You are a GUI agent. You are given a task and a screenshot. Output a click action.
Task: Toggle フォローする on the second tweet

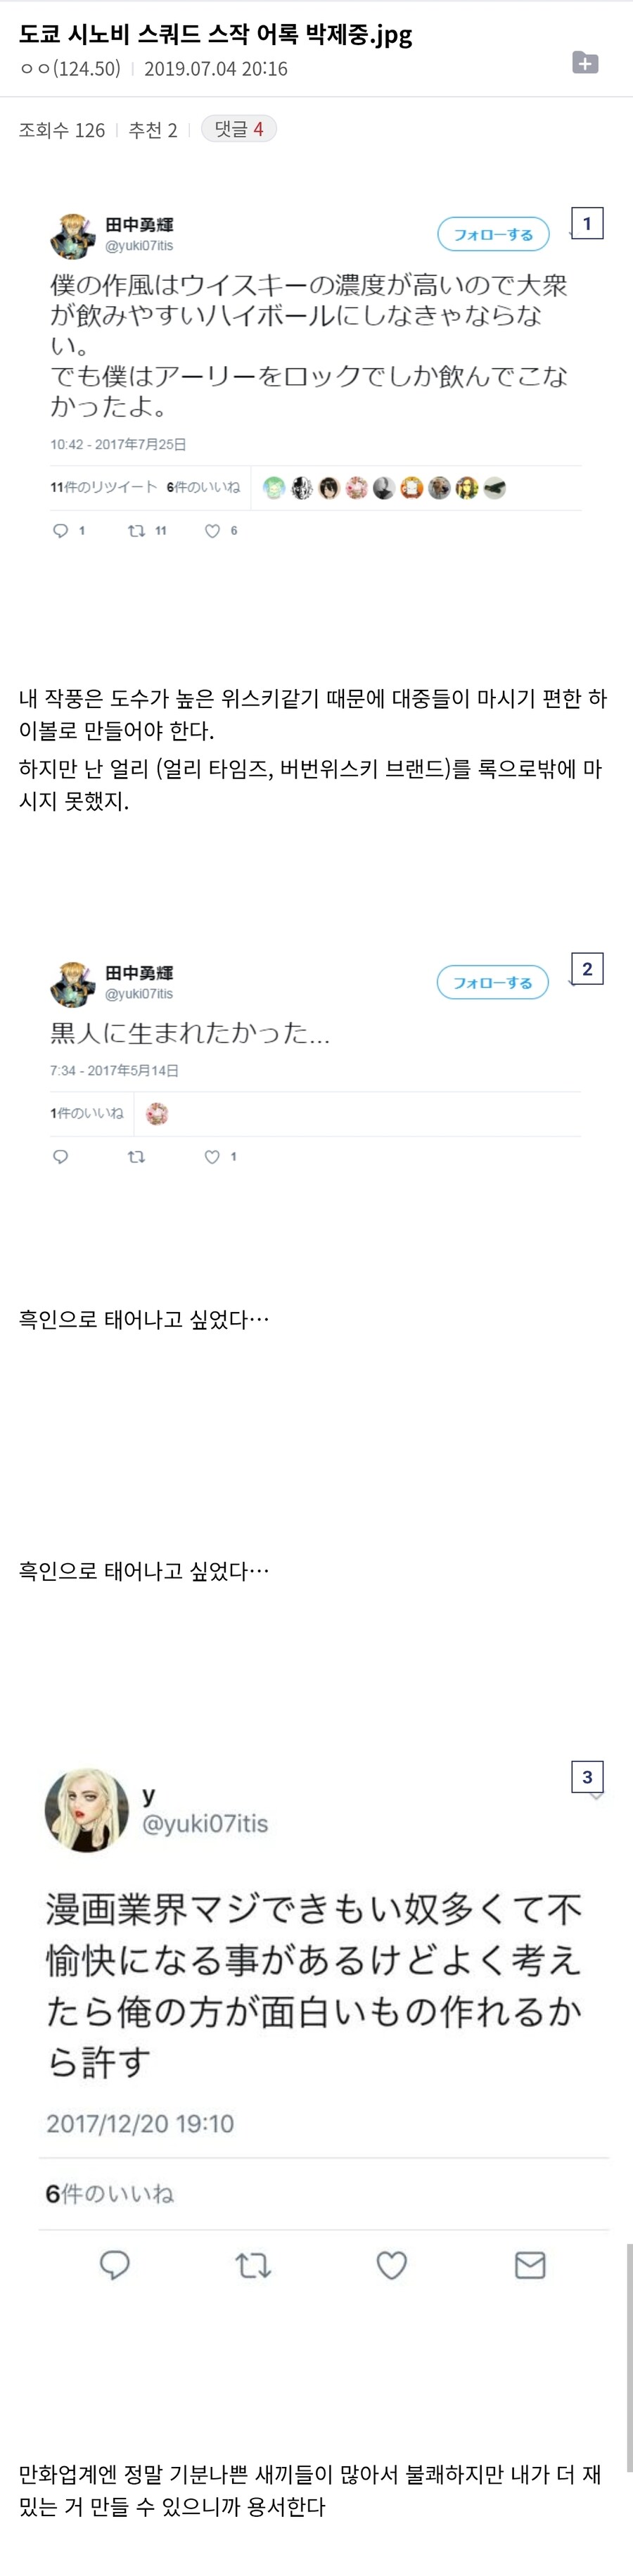pos(492,982)
